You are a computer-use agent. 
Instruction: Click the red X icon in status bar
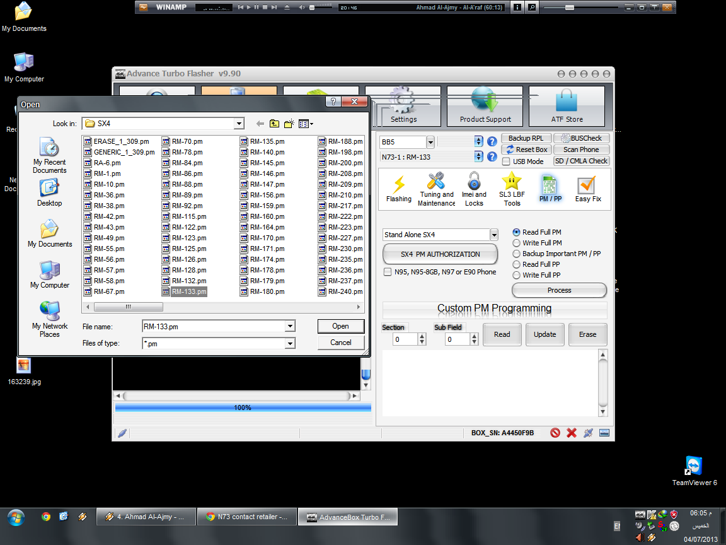(572, 433)
